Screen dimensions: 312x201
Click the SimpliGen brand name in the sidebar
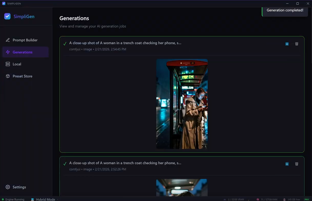tap(24, 16)
